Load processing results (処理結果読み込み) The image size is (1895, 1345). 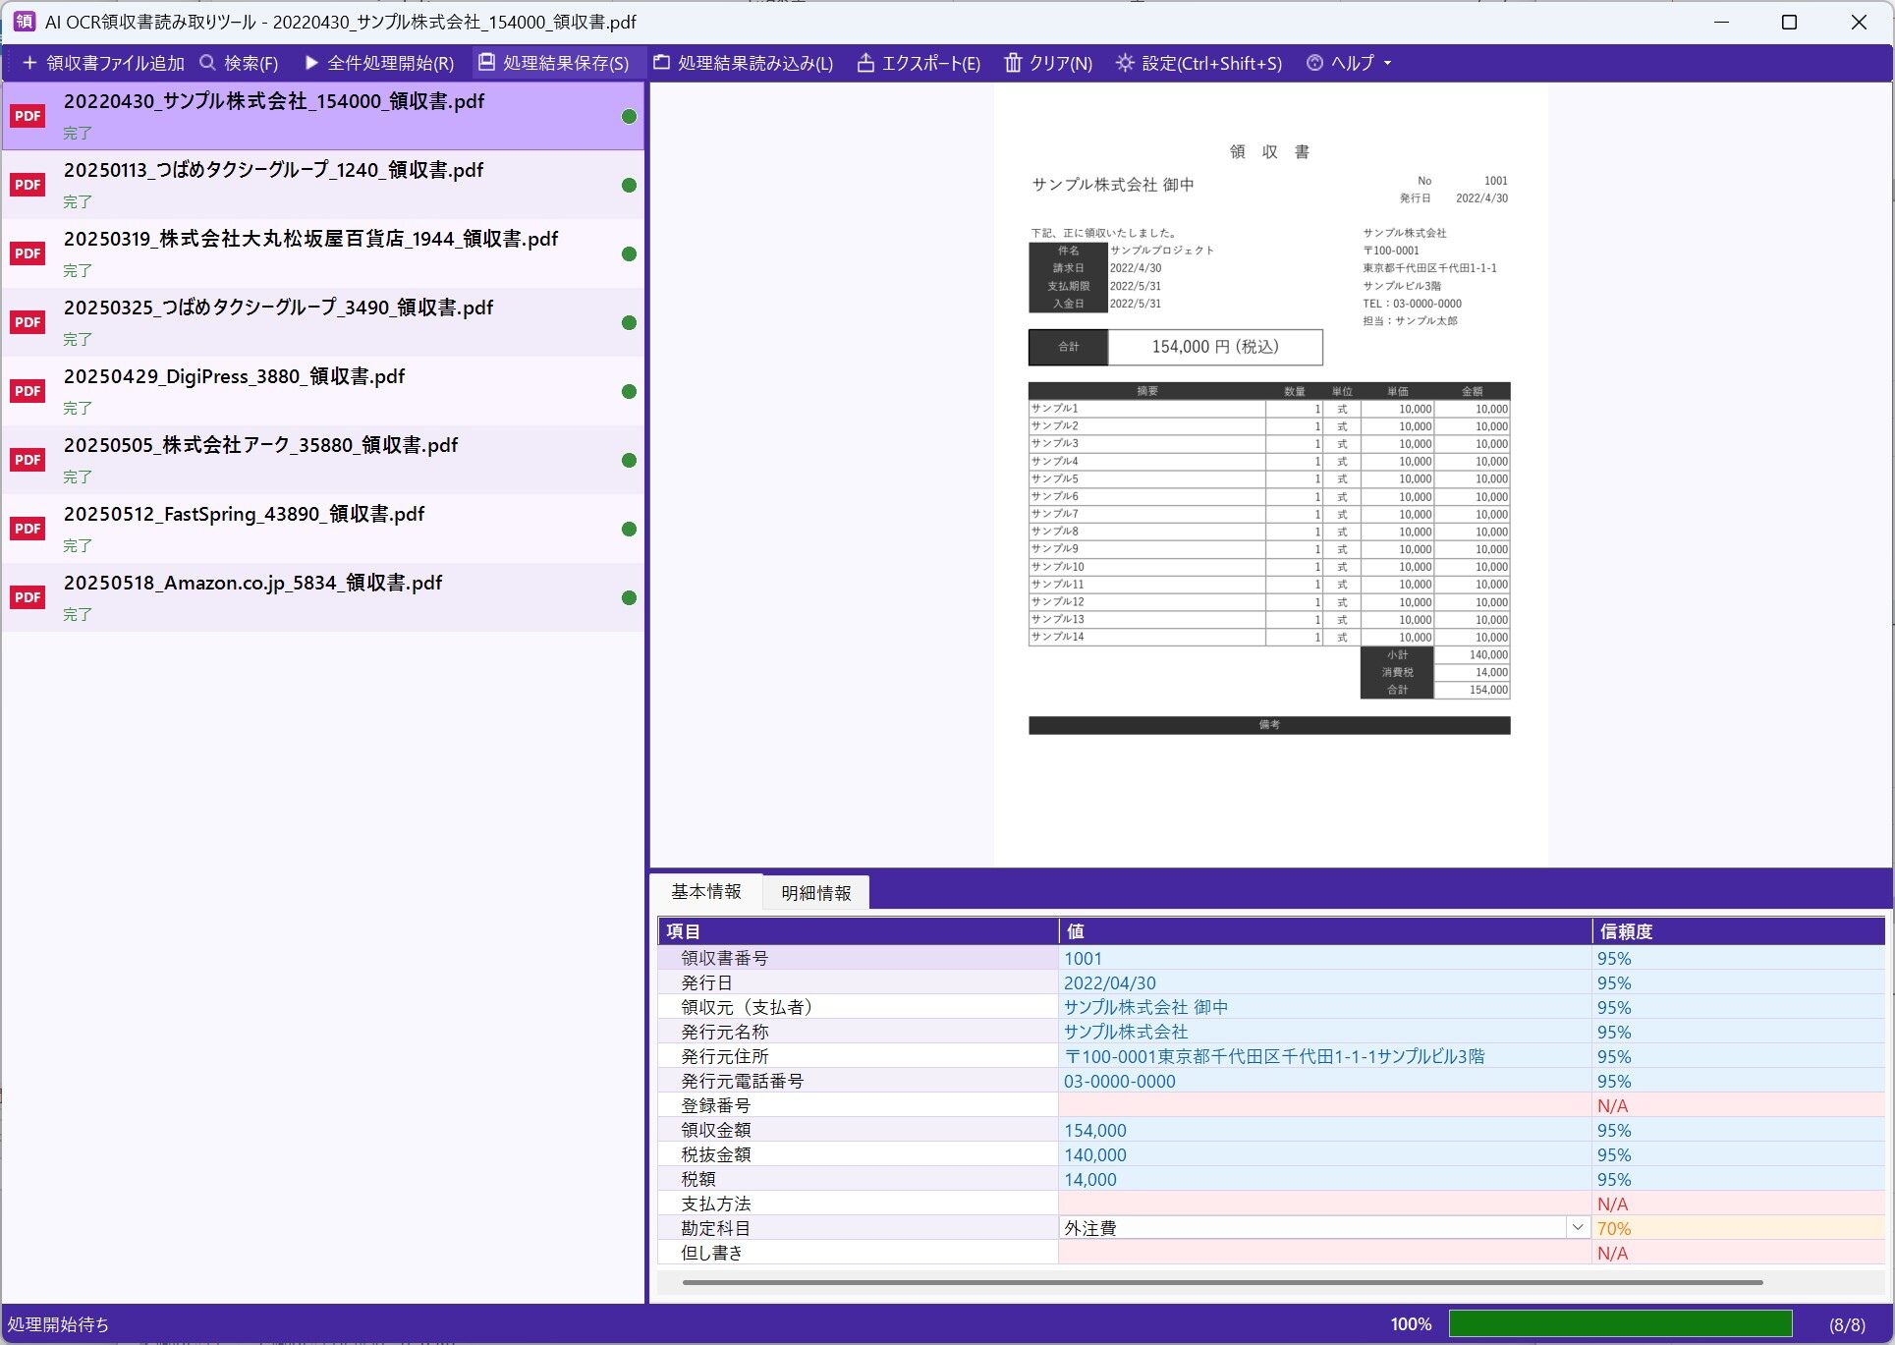coord(662,63)
